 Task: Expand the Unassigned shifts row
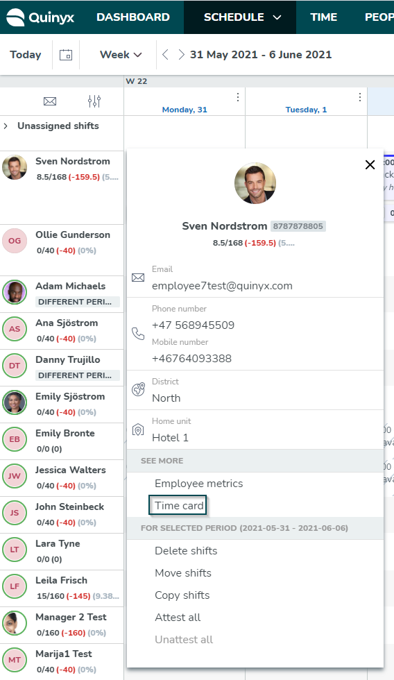click(6, 126)
